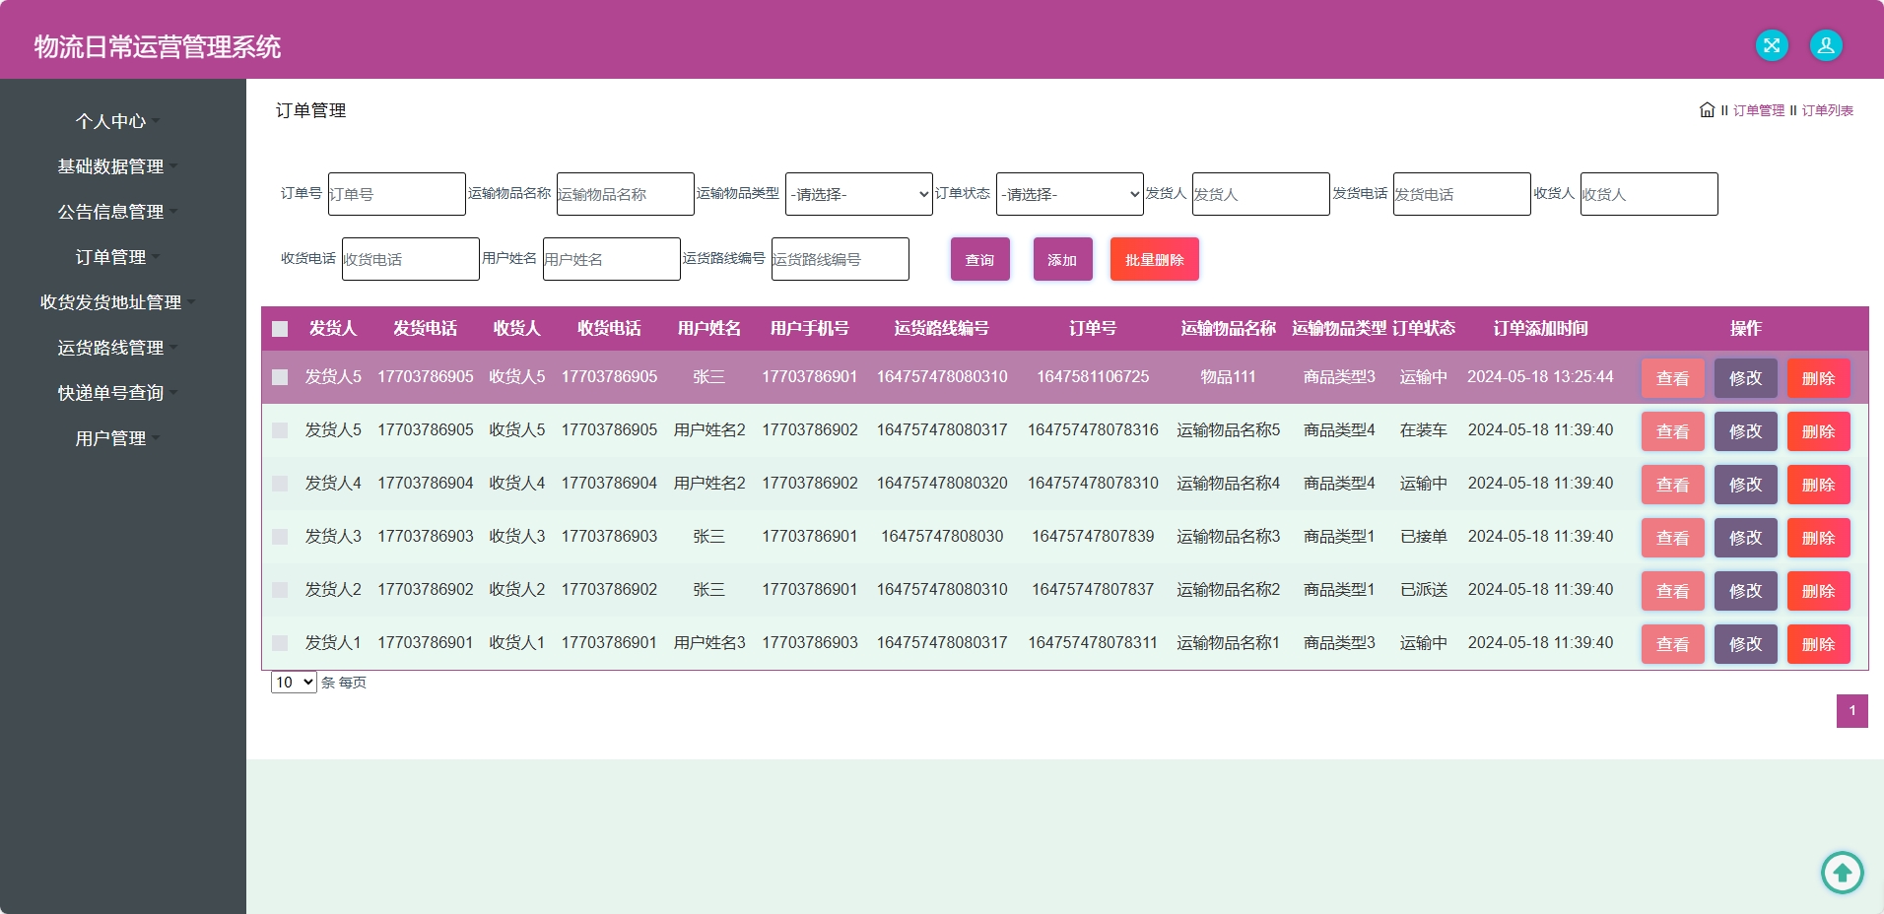The image size is (1884, 914).
Task: Delete the 运输物品名称2 order row
Action: pos(1818,591)
